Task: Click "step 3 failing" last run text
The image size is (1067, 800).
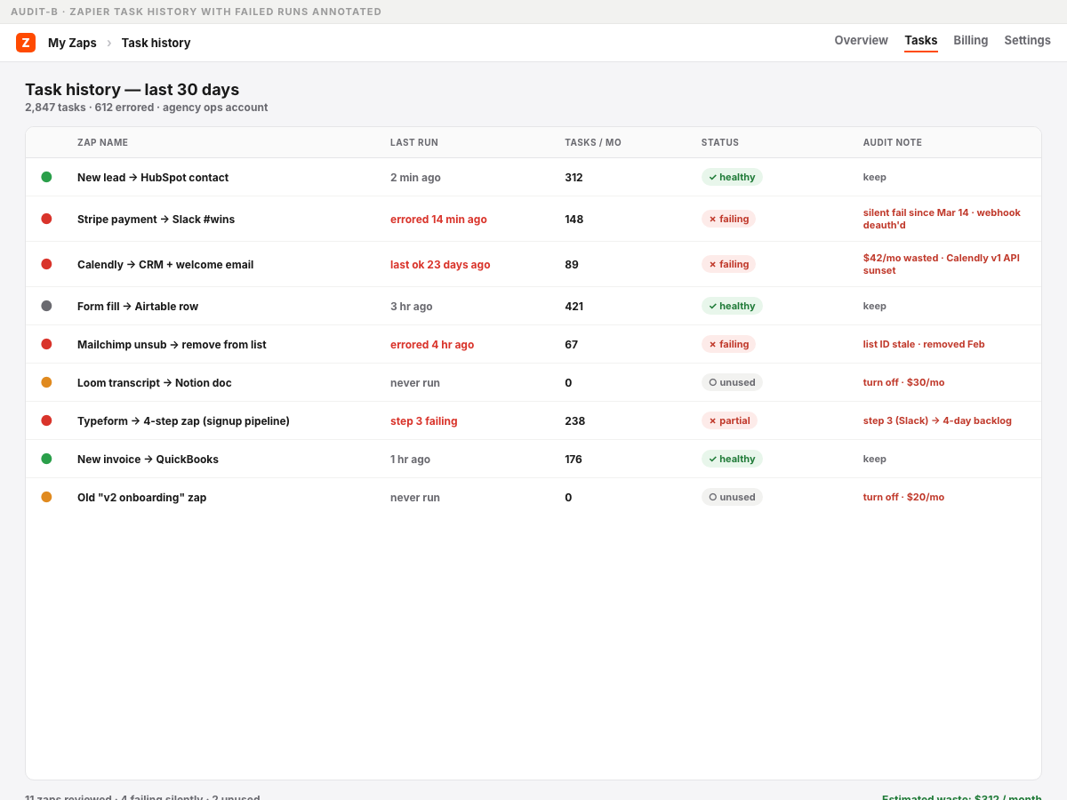Action: (424, 420)
